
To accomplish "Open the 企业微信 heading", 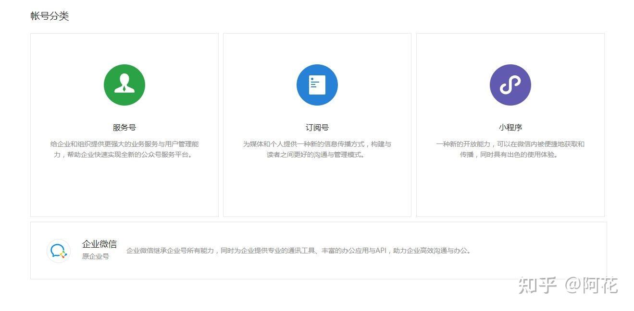I will pos(99,244).
